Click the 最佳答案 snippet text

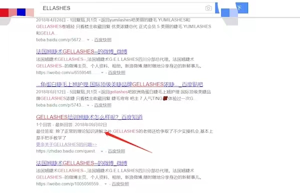(x=124, y=135)
